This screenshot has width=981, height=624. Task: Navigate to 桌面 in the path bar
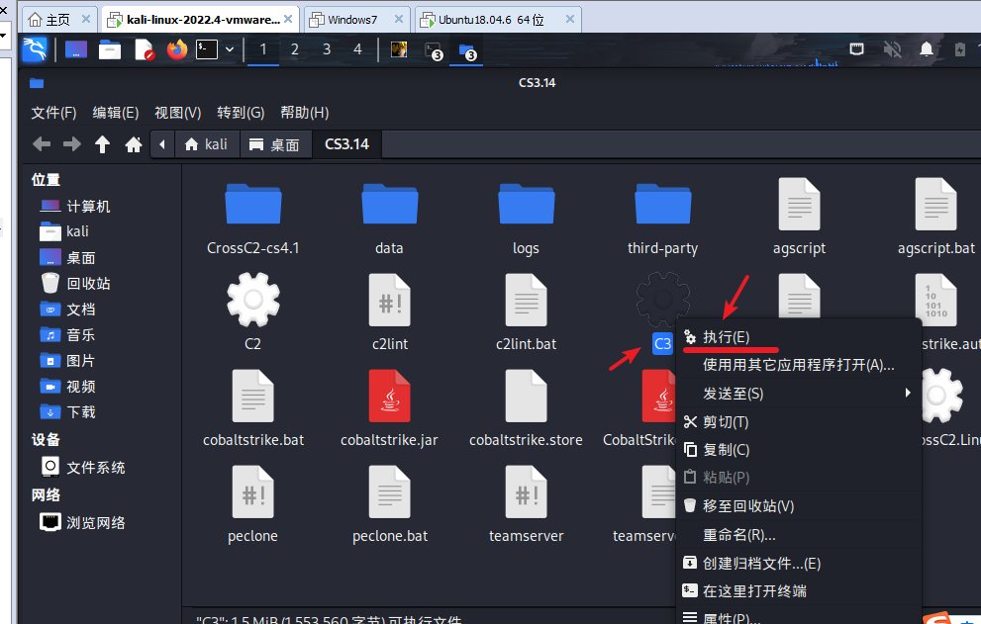tap(275, 144)
